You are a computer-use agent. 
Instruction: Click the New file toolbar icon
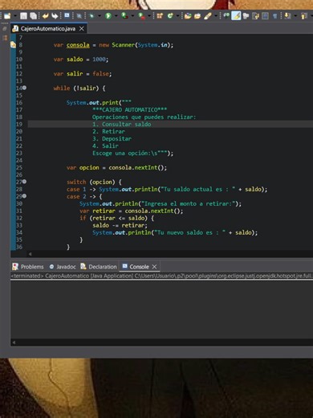(7, 16)
